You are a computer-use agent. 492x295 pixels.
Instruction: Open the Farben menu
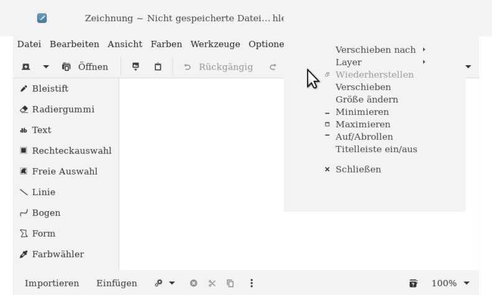[x=166, y=44]
